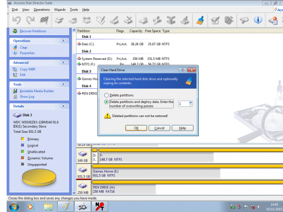
Task: Click the 149 GB disk icon in map
Action: pyautogui.click(x=83, y=154)
